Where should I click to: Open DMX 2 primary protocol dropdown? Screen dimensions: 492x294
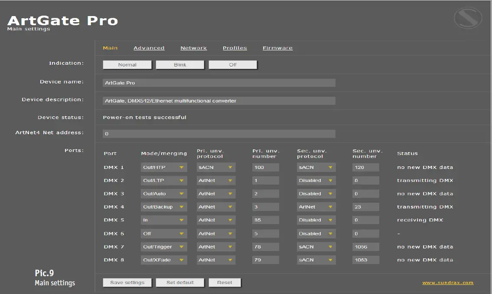pos(216,181)
